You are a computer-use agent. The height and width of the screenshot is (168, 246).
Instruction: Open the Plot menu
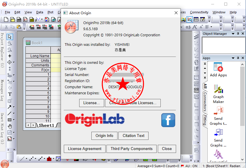50,12
